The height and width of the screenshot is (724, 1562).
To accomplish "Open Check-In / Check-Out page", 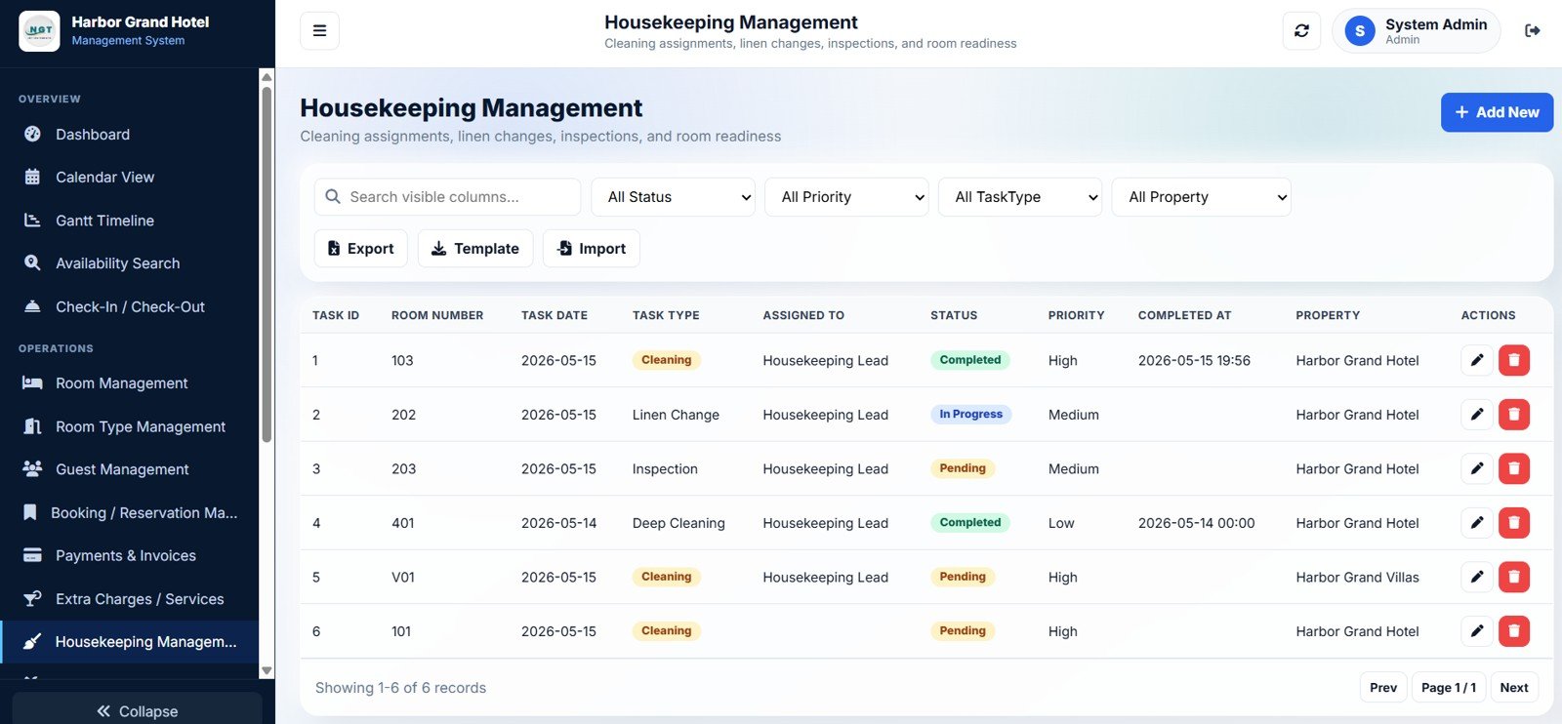I will point(129,306).
